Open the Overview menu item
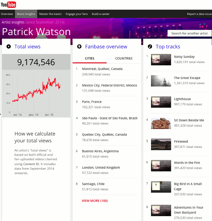 pyautogui.click(x=7, y=14)
